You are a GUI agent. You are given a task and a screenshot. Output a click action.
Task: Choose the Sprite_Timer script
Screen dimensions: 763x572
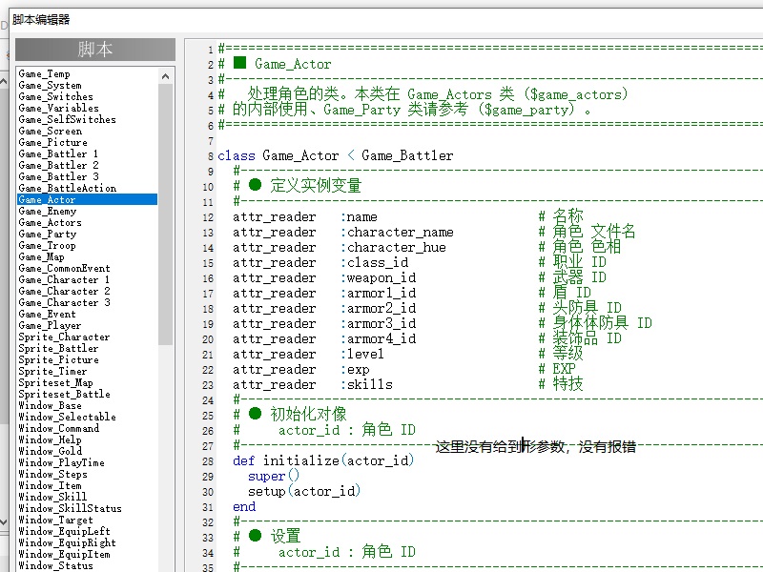point(52,371)
